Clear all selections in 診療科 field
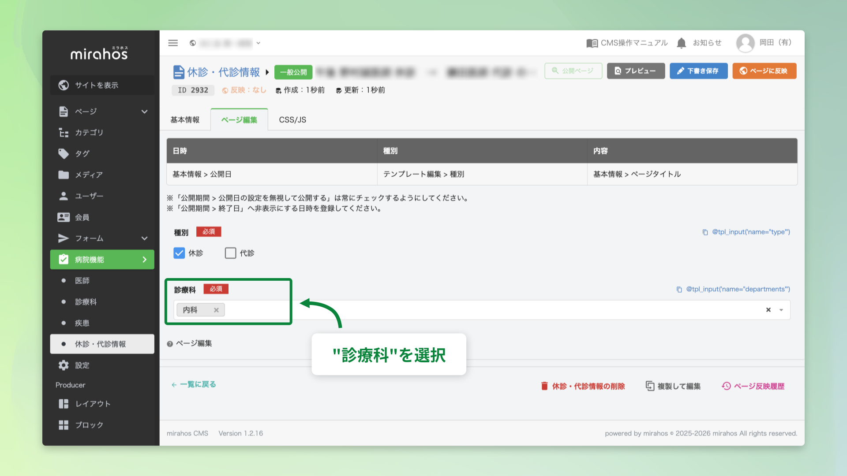 click(768, 310)
